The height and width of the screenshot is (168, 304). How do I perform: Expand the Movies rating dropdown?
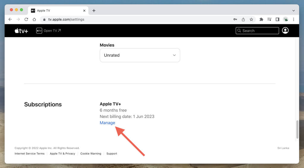point(140,55)
